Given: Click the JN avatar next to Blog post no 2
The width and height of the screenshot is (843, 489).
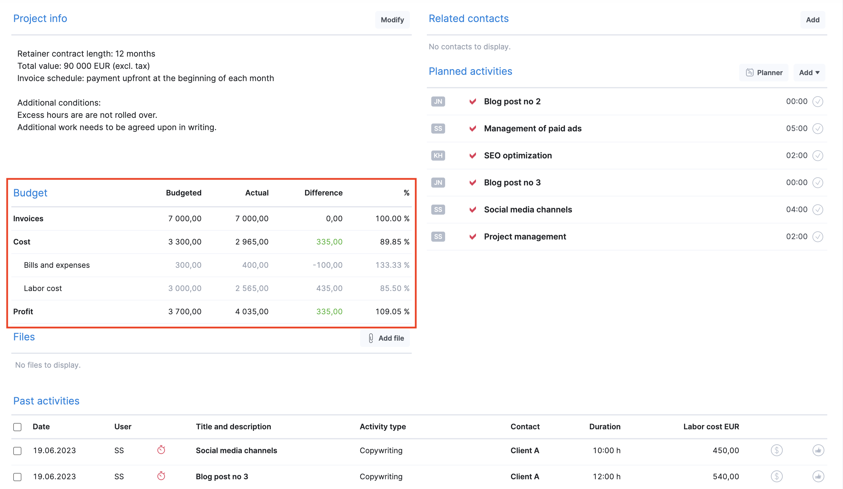Looking at the screenshot, I should (x=438, y=102).
